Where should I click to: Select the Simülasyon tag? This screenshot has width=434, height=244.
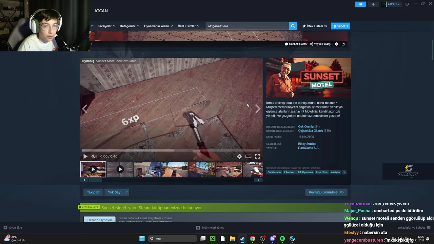(274, 172)
